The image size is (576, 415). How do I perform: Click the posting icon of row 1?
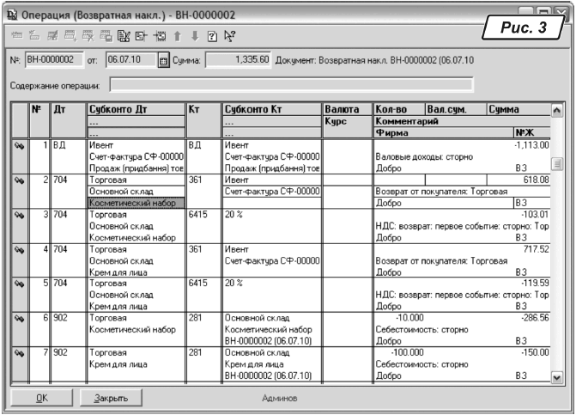pos(18,145)
